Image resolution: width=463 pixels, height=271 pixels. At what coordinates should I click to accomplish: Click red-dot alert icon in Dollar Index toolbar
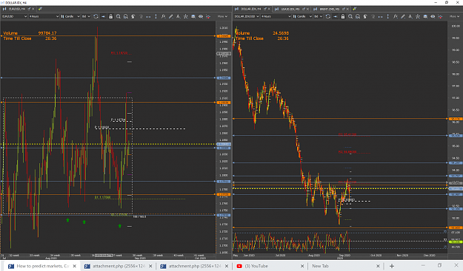pyautogui.click(x=440, y=16)
